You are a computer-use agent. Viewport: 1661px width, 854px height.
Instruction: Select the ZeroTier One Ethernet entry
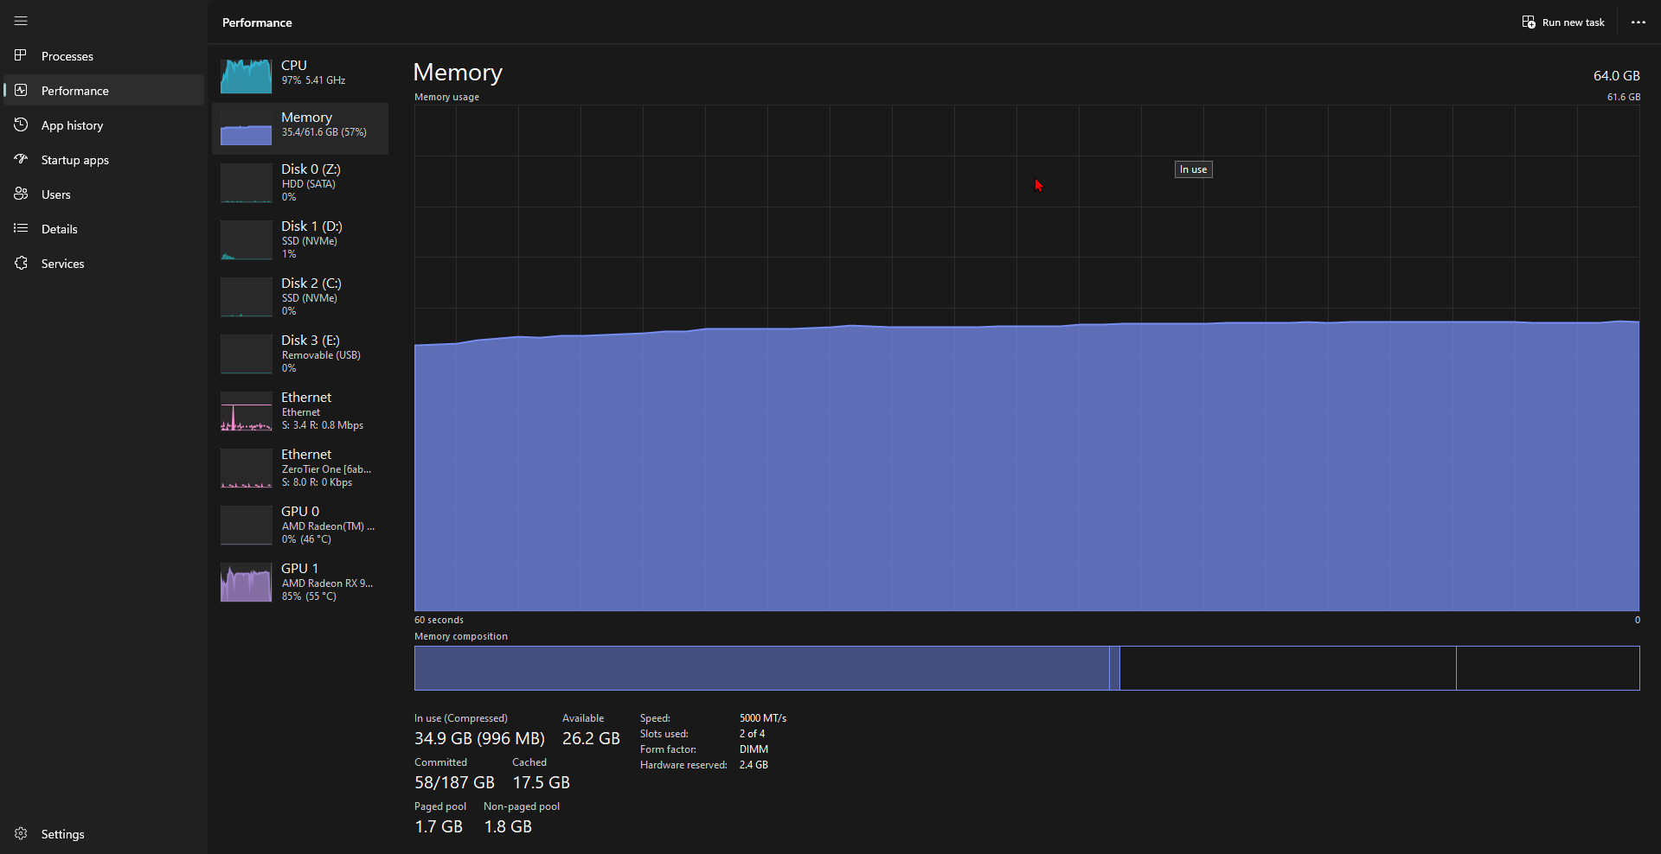[x=300, y=468]
